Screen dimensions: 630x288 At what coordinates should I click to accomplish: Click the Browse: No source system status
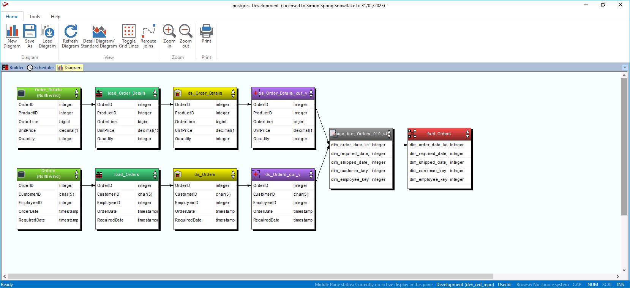point(543,285)
